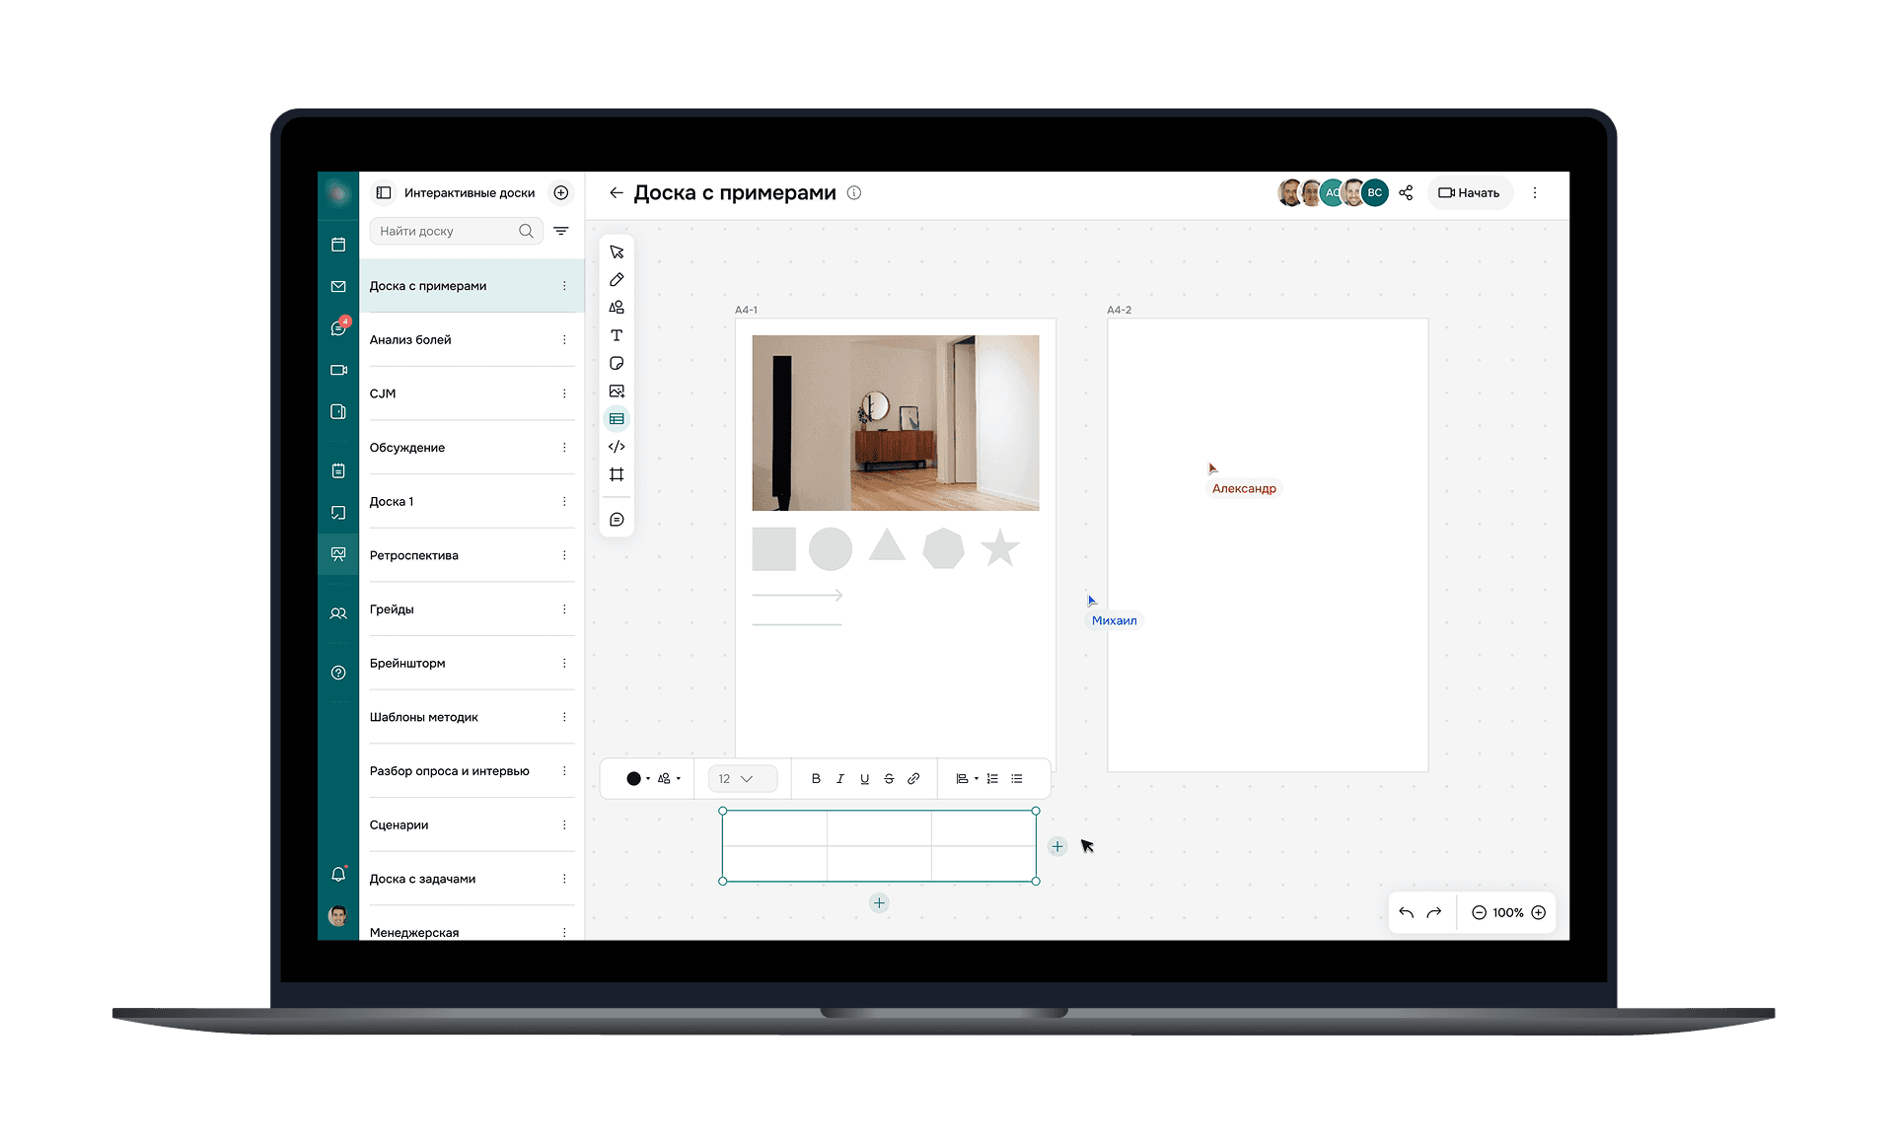Open options for Грейды board
Viewport: 1888px width, 1144px height.
pyautogui.click(x=564, y=609)
